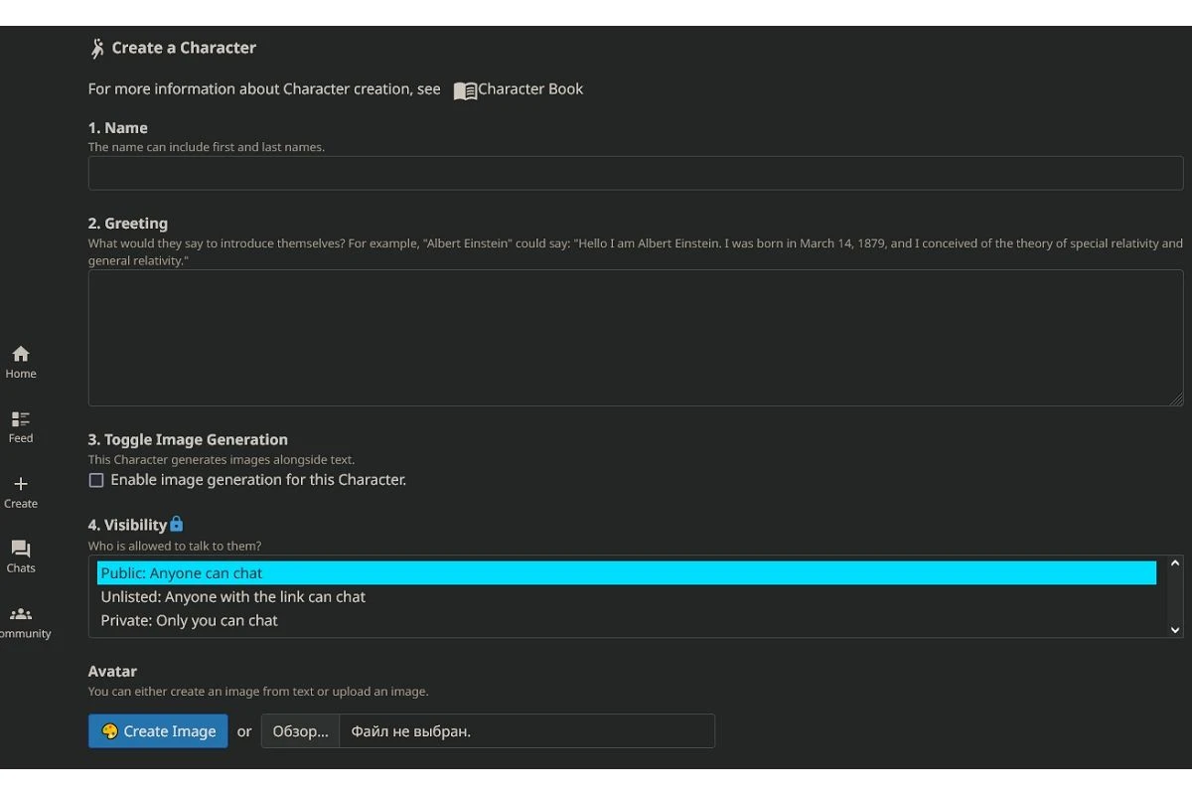The height and width of the screenshot is (795, 1192).
Task: Go to the Feed sidebar icon
Action: (x=21, y=418)
